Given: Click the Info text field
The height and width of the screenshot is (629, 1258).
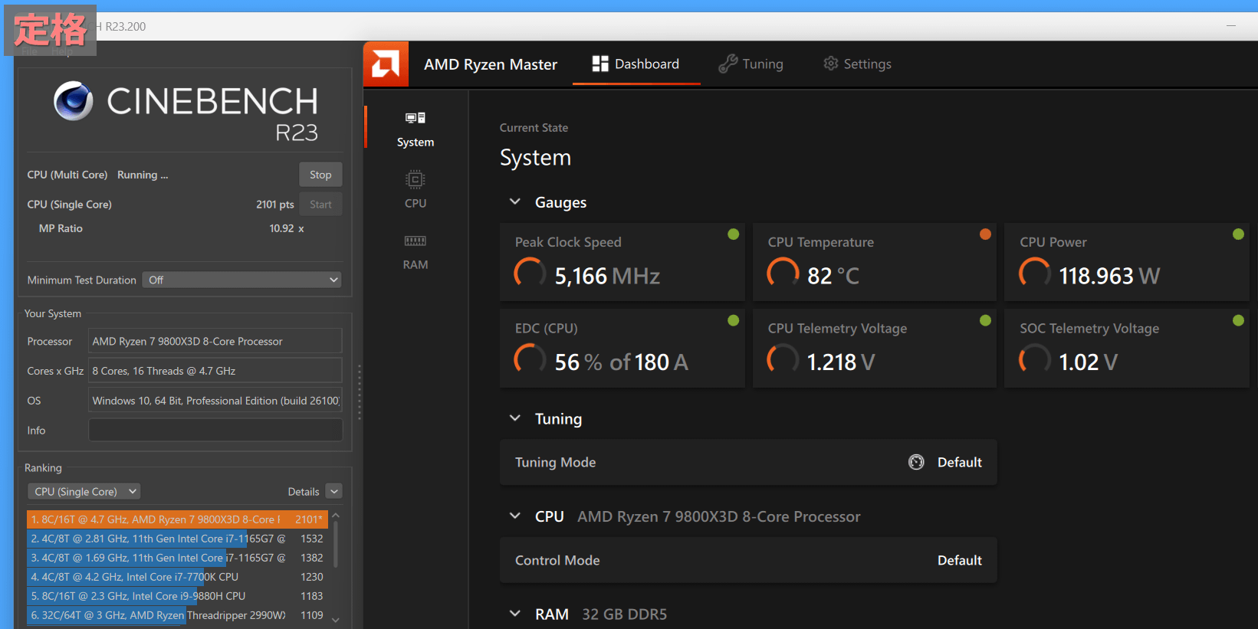Looking at the screenshot, I should tap(215, 430).
